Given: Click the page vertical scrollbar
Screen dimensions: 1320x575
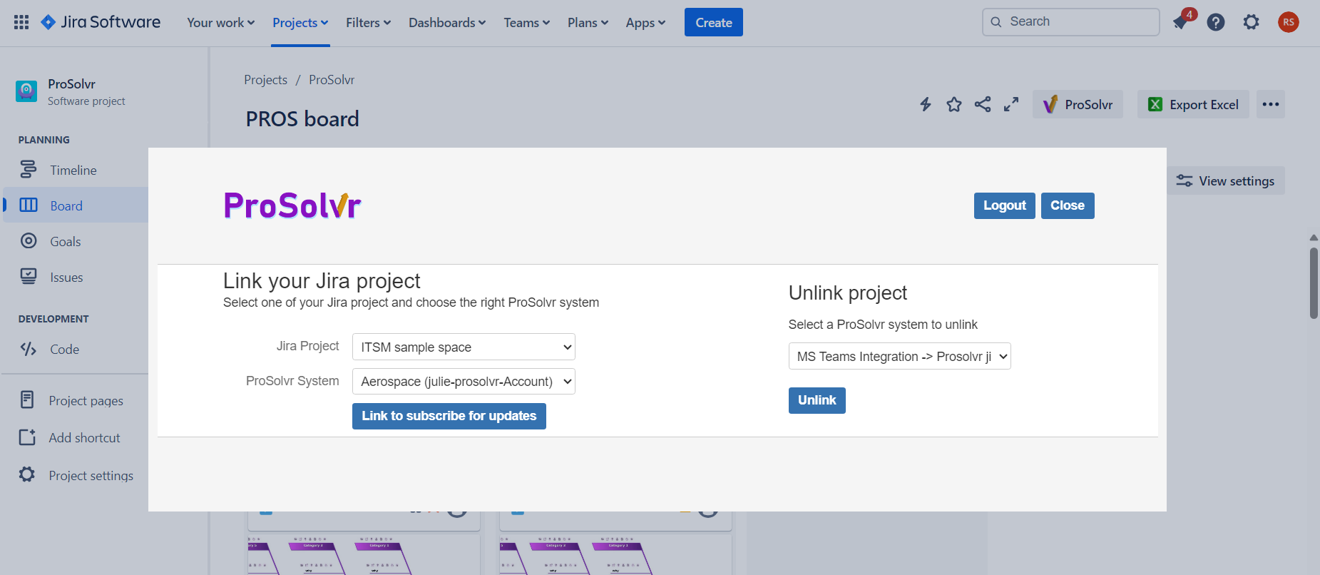Looking at the screenshot, I should [x=1314, y=283].
